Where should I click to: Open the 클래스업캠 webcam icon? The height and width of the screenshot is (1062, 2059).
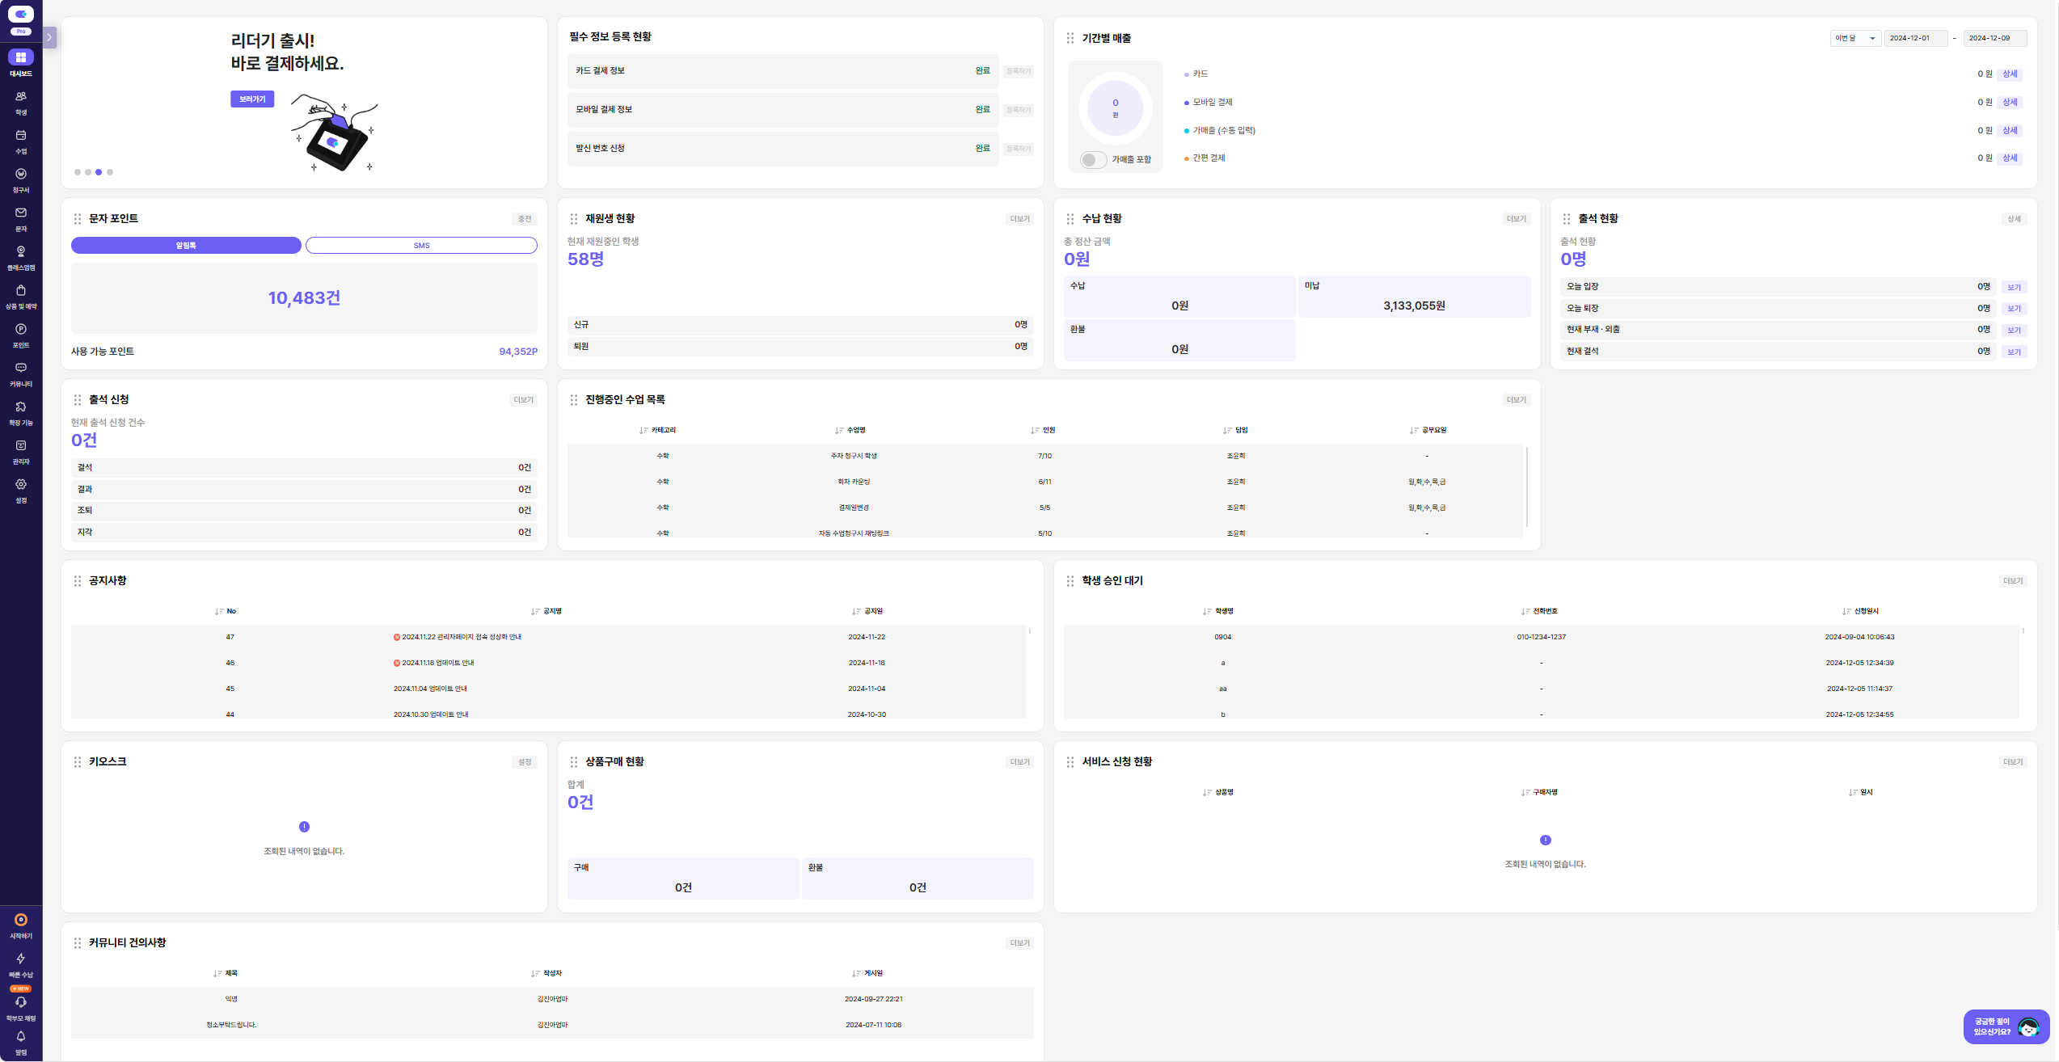click(21, 251)
